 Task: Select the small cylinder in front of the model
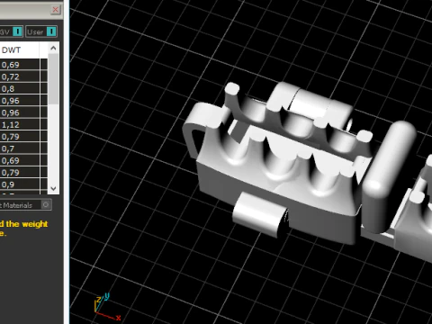pyautogui.click(x=259, y=213)
